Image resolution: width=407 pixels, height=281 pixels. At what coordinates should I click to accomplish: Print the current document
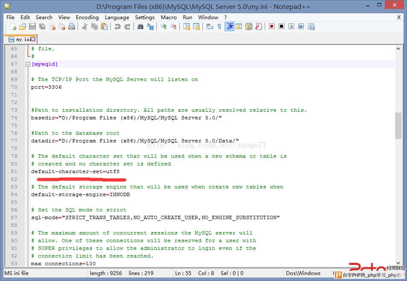coord(72,26)
